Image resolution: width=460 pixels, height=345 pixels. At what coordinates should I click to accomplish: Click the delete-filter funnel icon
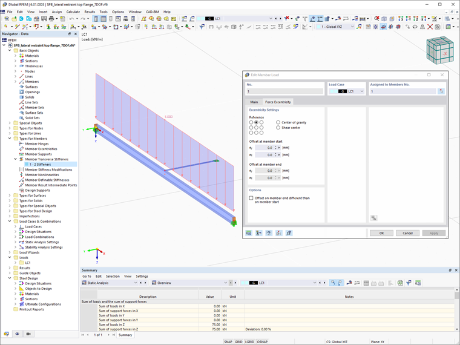287,19
